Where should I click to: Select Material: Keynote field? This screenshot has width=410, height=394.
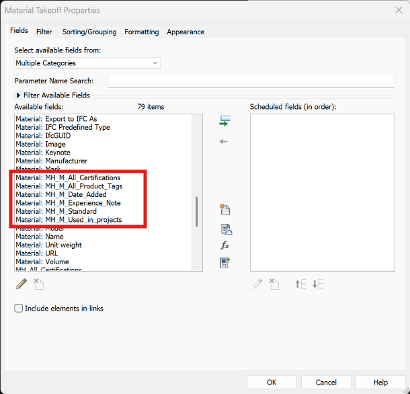43,152
